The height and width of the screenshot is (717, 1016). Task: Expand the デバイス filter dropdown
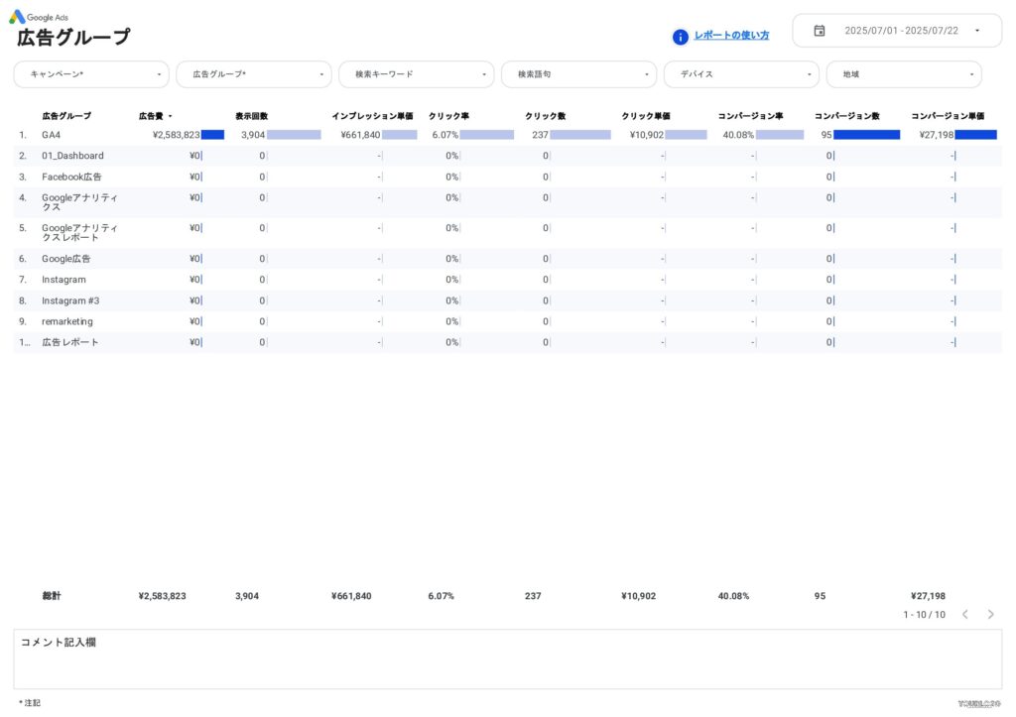tap(742, 74)
